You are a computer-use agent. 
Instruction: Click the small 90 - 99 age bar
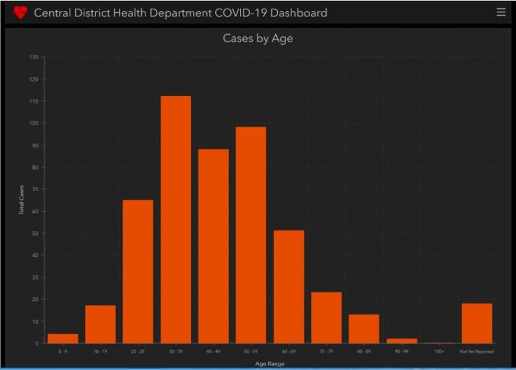pyautogui.click(x=402, y=341)
